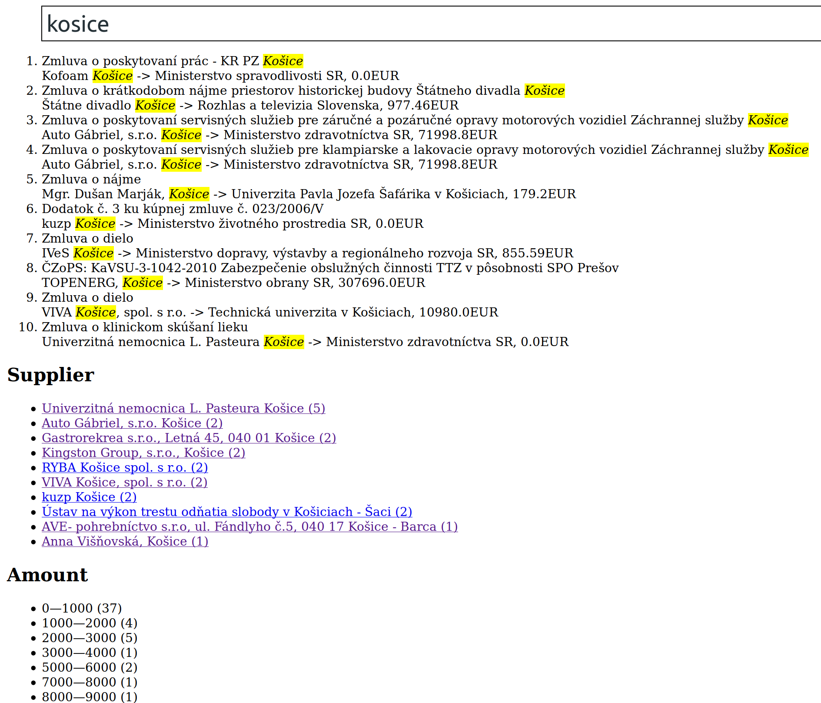
Task: Click result about krátkodobom nájme priestorov historickej budovy
Action: (x=303, y=90)
